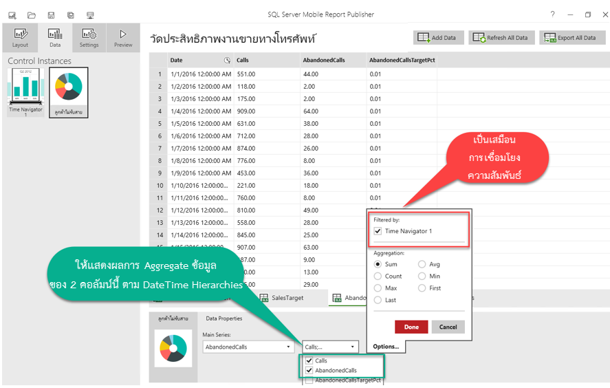Select the Min aggregation option

(422, 277)
